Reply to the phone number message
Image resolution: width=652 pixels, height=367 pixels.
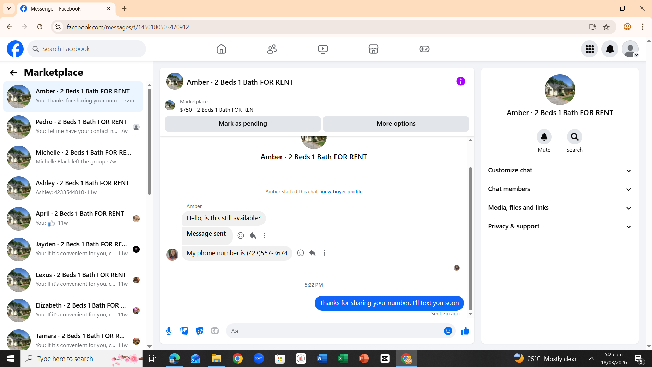pos(312,253)
